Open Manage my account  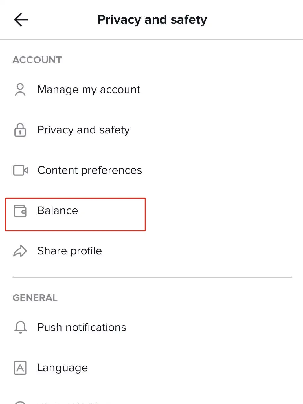[89, 90]
